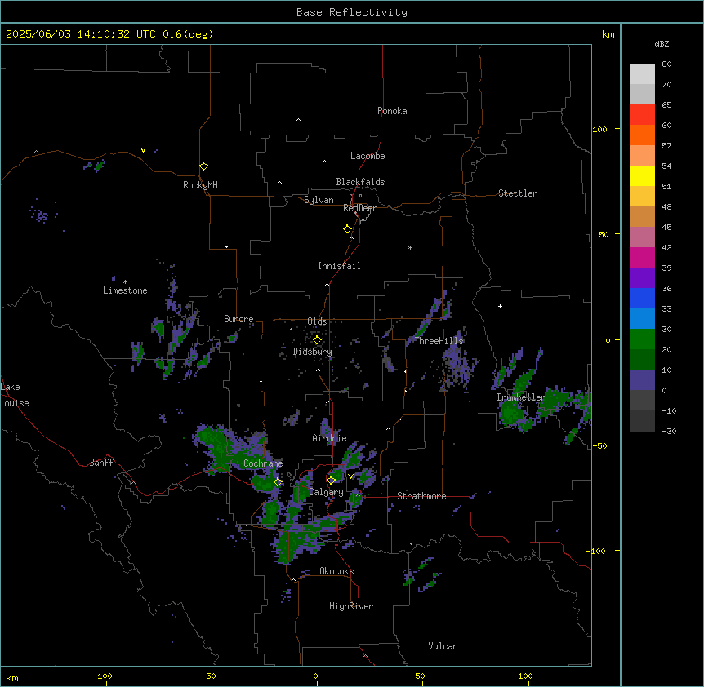The height and width of the screenshot is (687, 704).
Task: Click the Lake Louise label at left edge
Action: coord(15,395)
